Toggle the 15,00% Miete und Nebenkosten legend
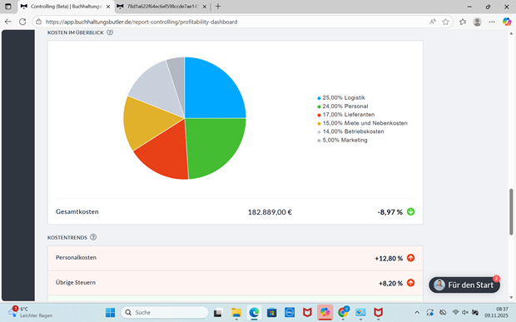This screenshot has width=516, height=322. (362, 123)
